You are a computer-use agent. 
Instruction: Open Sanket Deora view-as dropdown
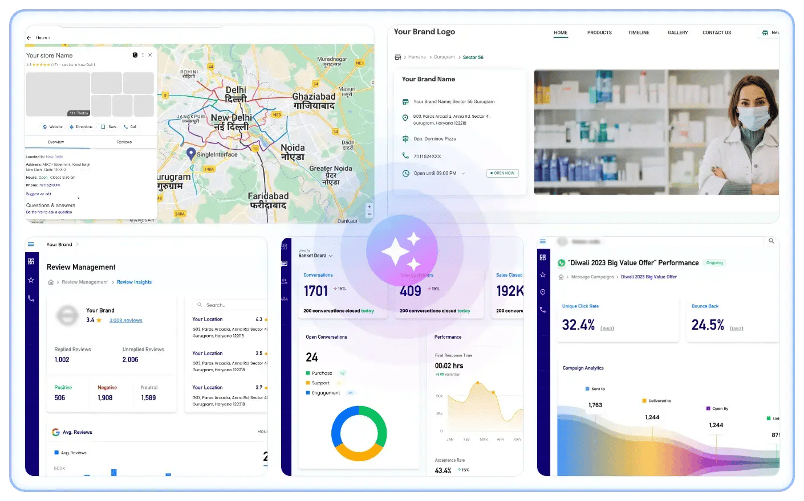tap(315, 256)
